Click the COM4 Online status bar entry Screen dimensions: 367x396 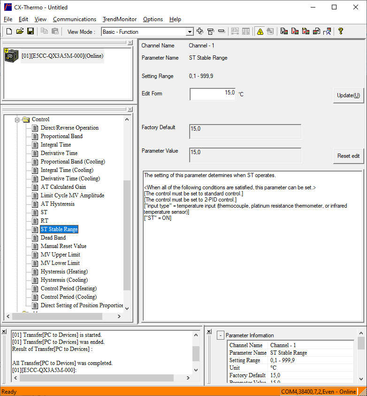[x=319, y=392]
